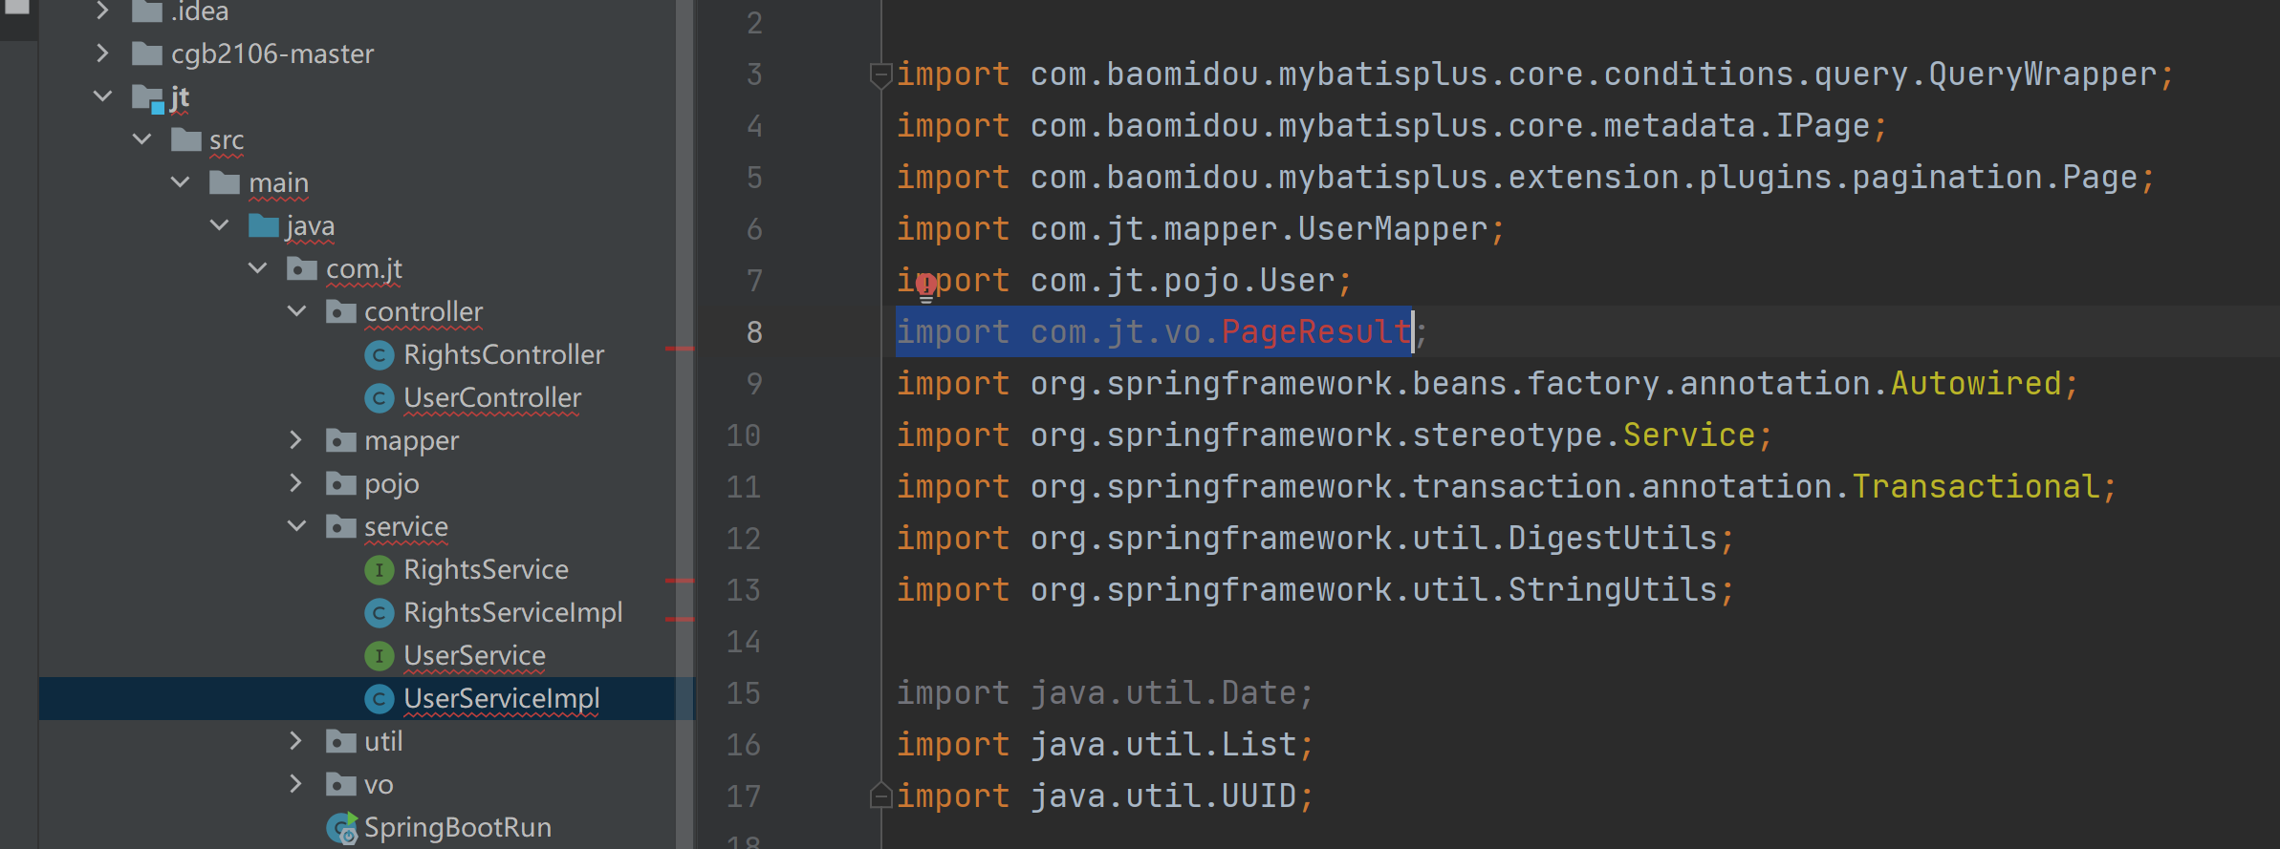Collapse the controller package
This screenshot has height=849, width=2280.
tap(296, 311)
